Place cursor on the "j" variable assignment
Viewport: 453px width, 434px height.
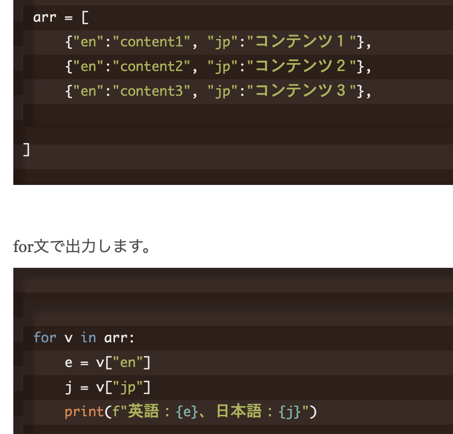pyautogui.click(x=69, y=388)
